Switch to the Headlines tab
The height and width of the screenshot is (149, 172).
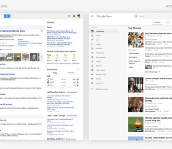click(157, 22)
